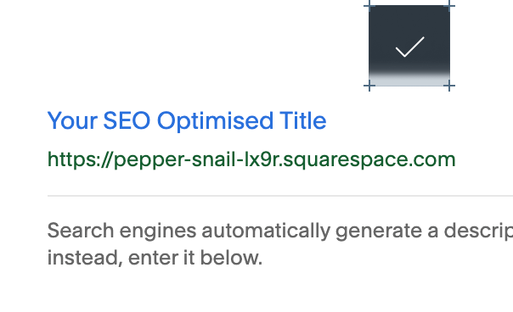Screen dimensions: 513x312
Task: Click the horizontal divider below the URL
Action: pos(280,196)
